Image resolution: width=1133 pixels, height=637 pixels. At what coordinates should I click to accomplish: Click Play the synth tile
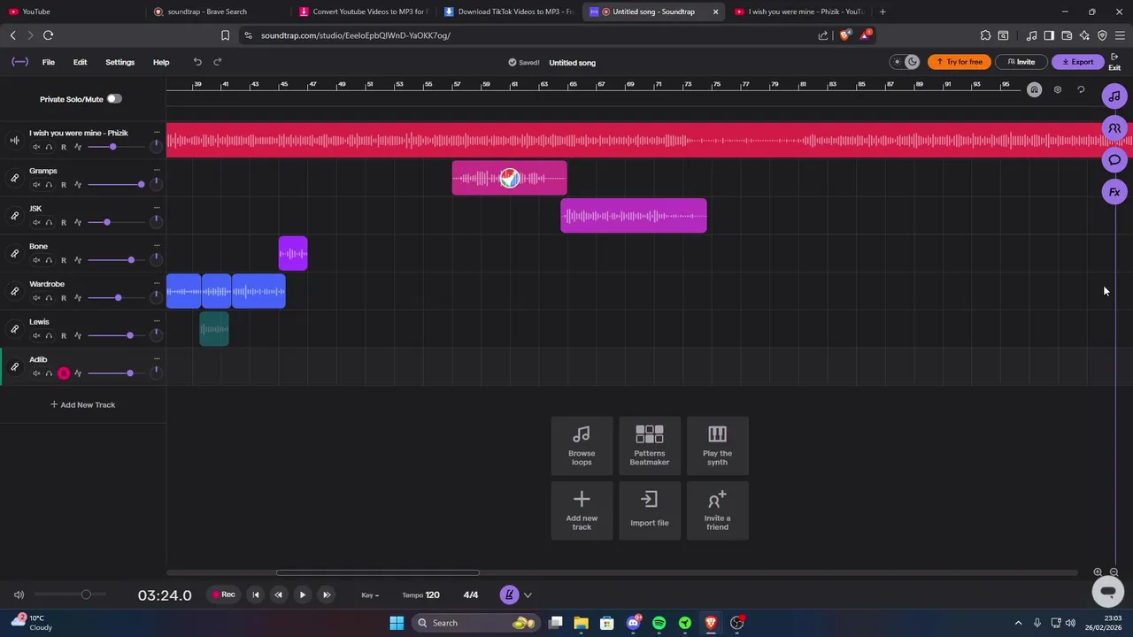(x=717, y=446)
